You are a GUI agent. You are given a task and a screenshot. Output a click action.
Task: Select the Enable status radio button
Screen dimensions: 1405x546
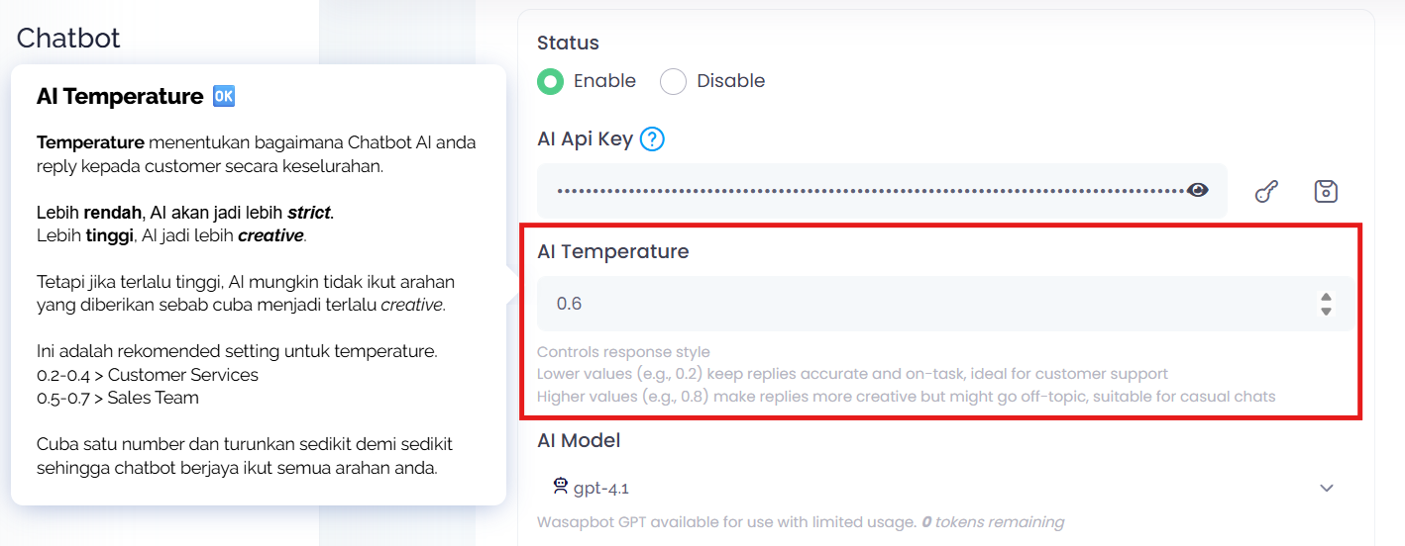click(x=550, y=81)
